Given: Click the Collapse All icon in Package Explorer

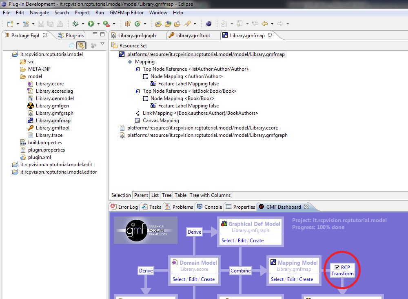Looking at the screenshot, I should pyautogui.click(x=72, y=46).
